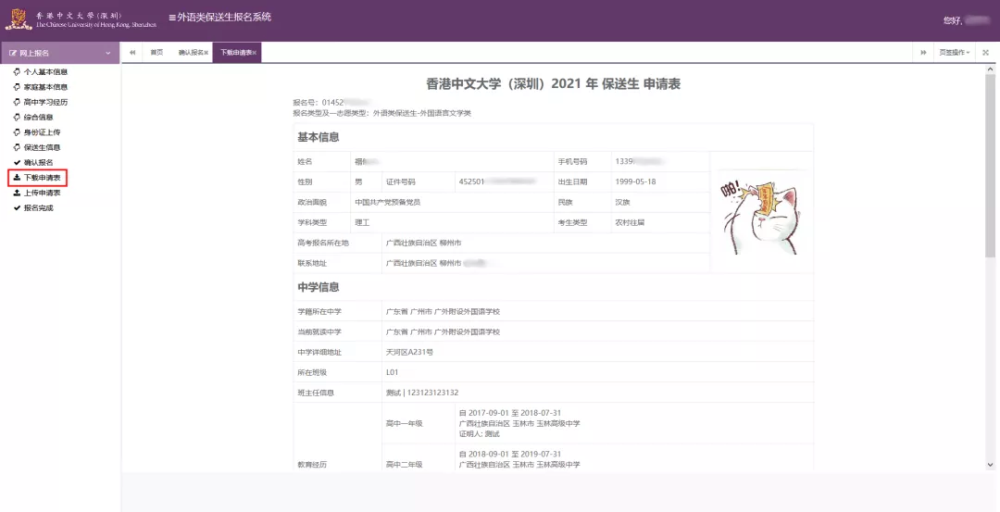Click the 中国共产党预备党员 value
Image resolution: width=1000 pixels, height=512 pixels.
[x=388, y=202]
